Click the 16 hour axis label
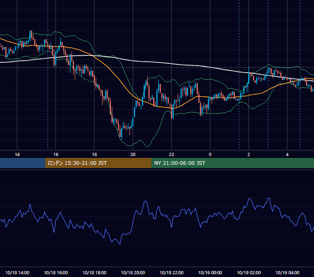Viewport: 314px width, 277px height. (56, 155)
